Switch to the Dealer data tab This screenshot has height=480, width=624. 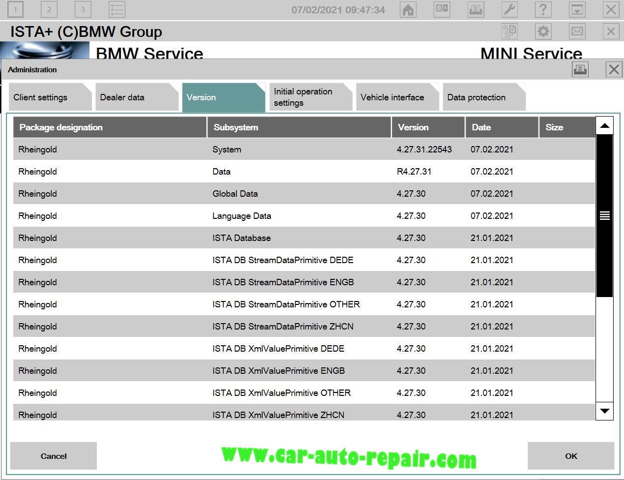click(x=137, y=97)
